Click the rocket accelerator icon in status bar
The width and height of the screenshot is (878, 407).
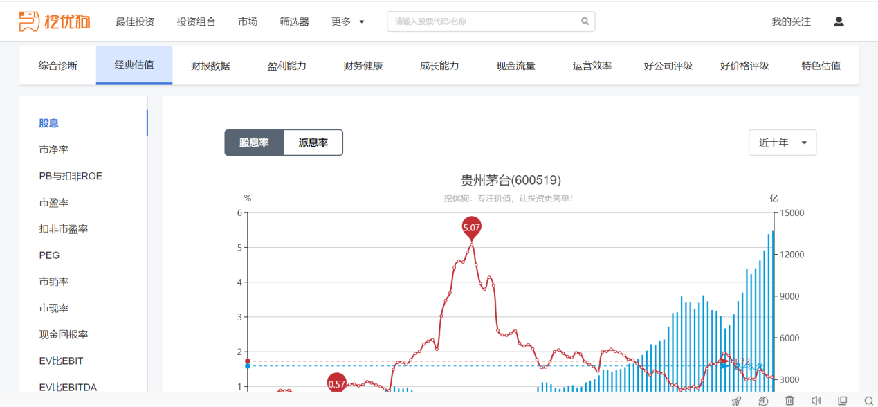pos(736,400)
